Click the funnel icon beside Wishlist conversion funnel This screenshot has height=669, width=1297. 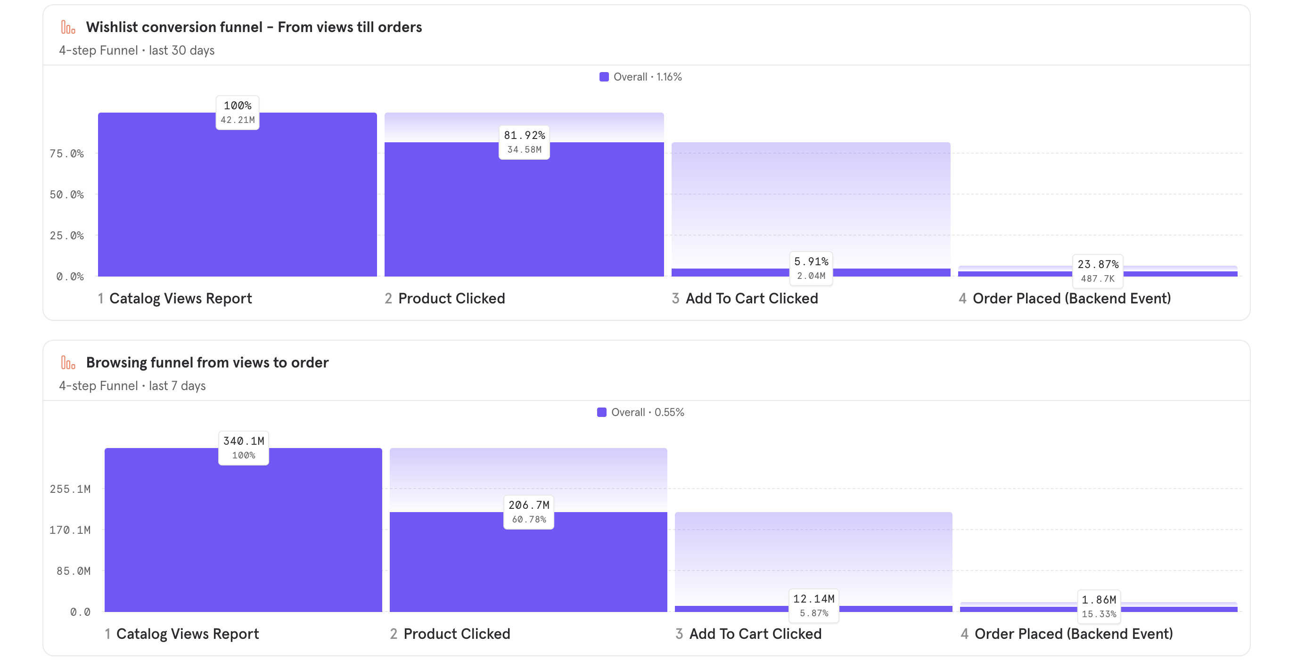(68, 27)
